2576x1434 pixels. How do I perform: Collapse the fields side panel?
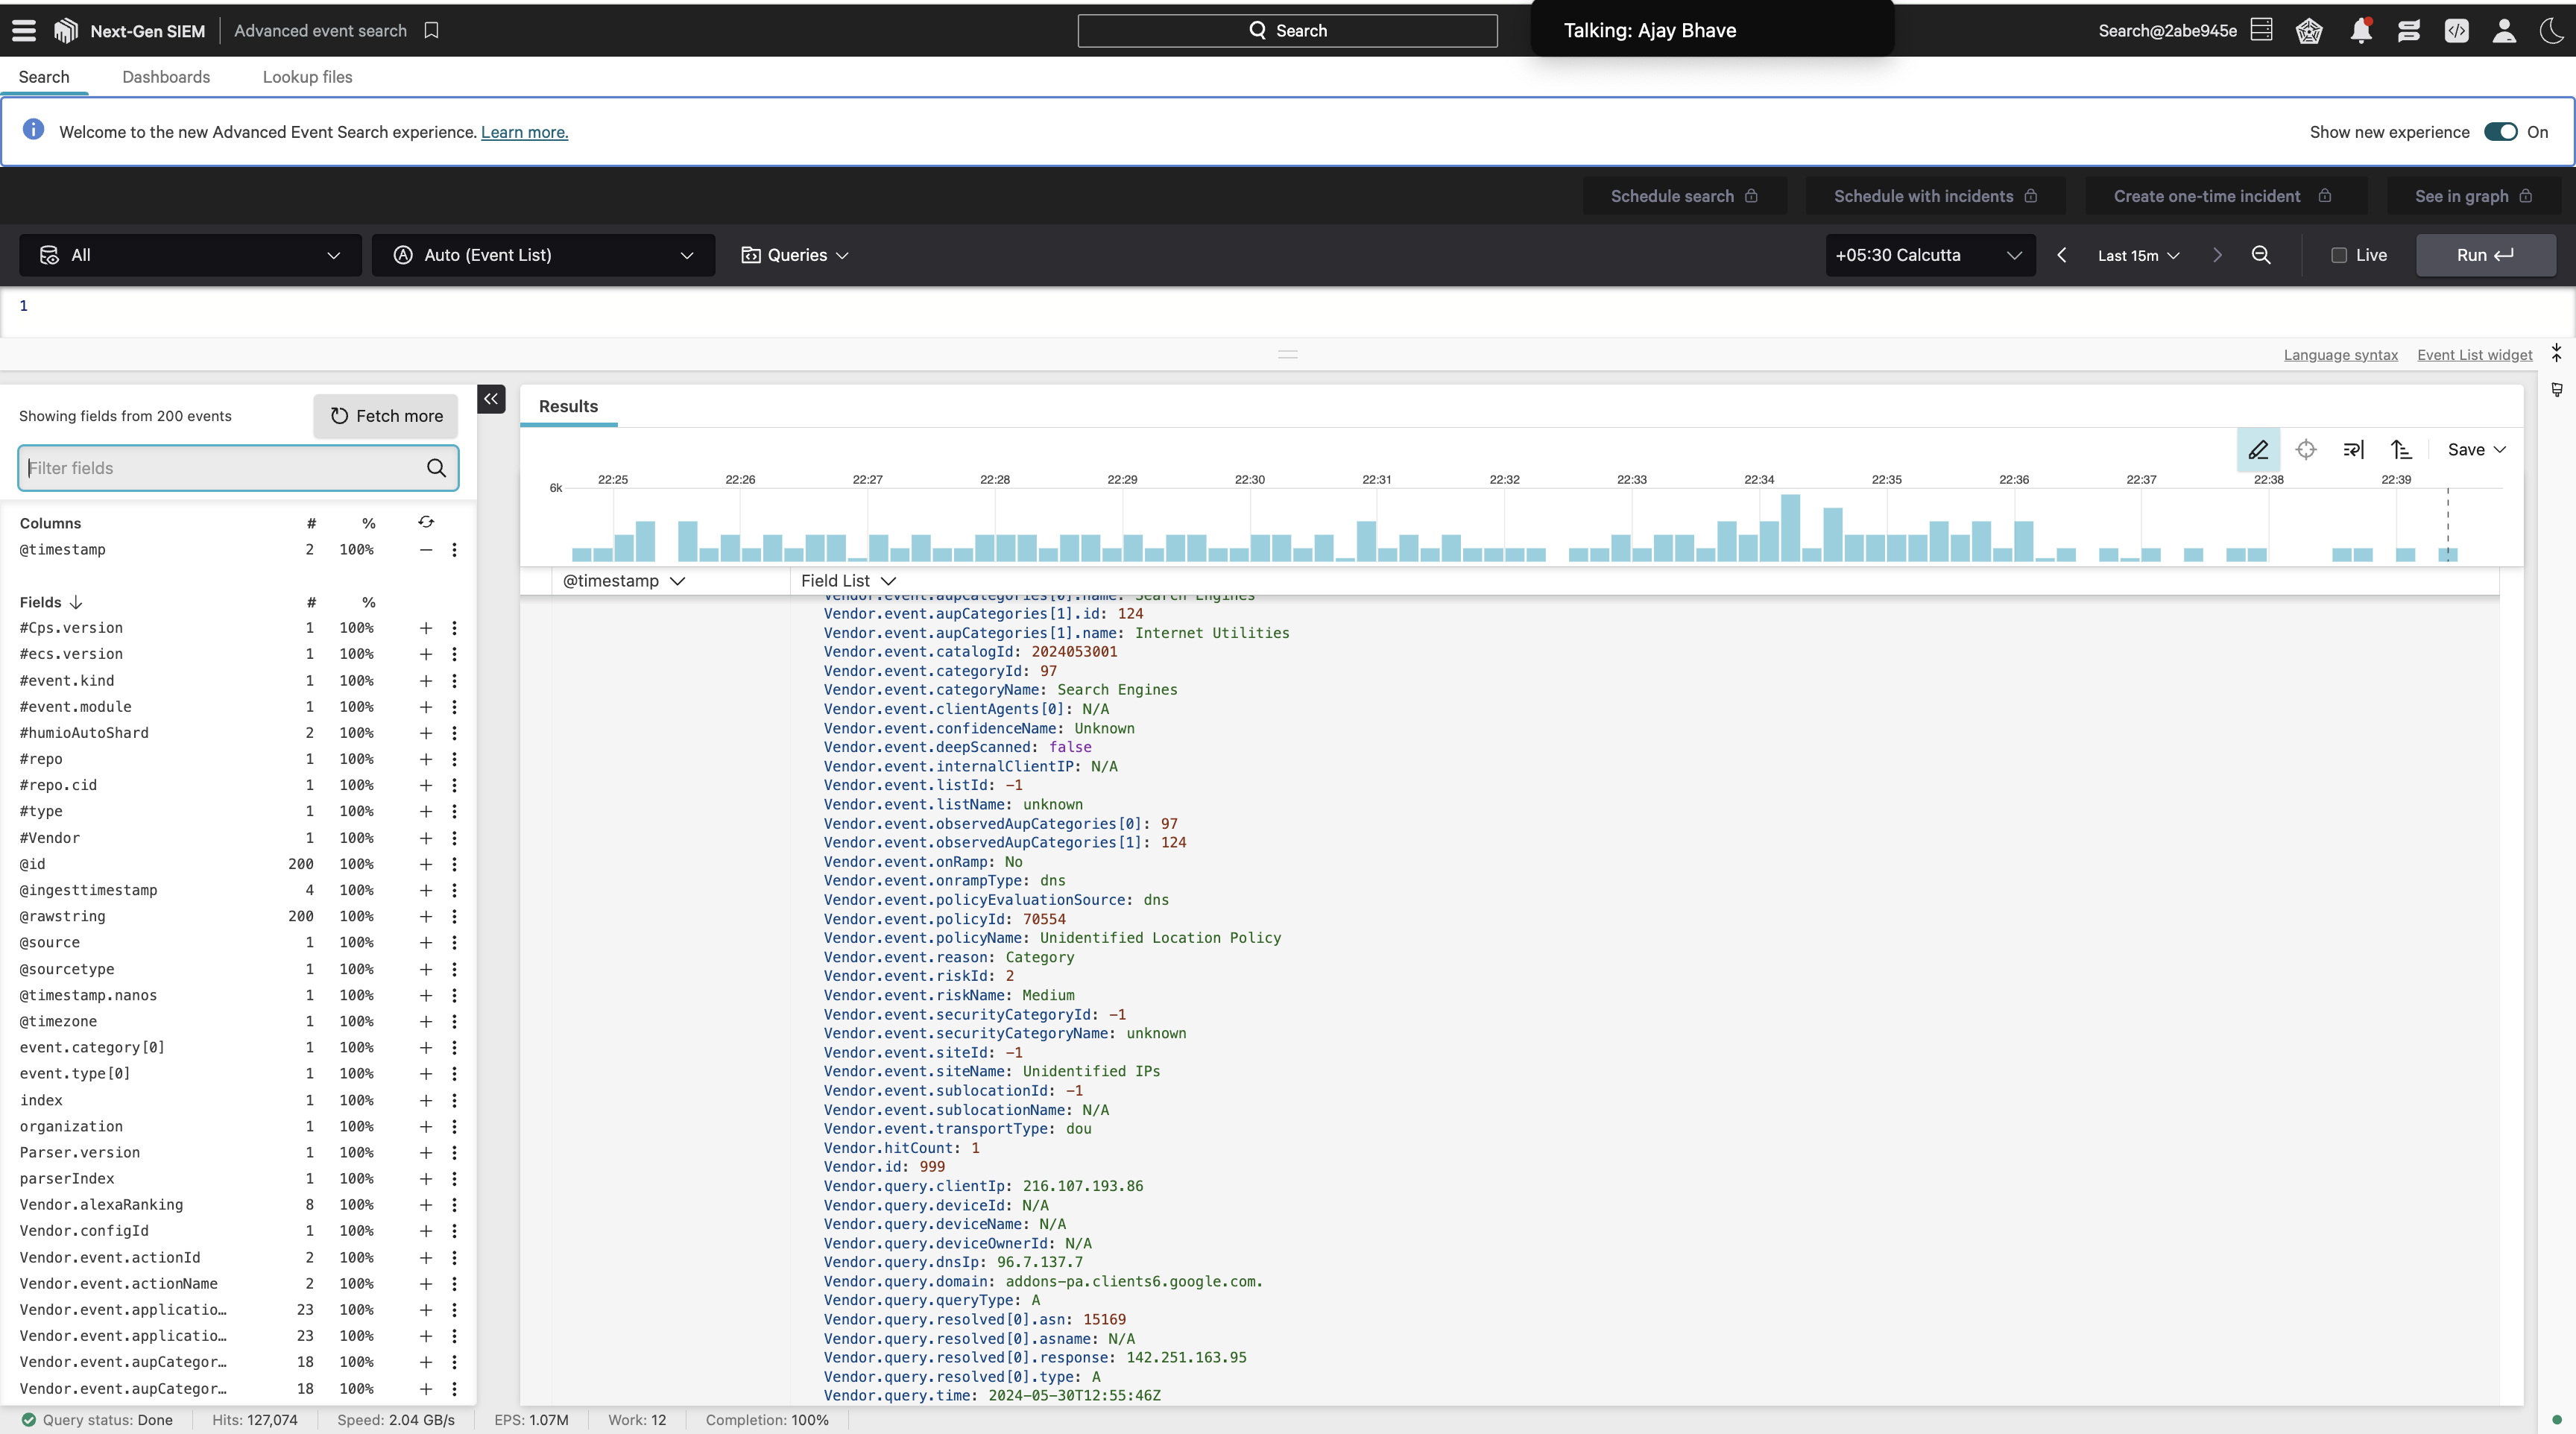click(491, 399)
